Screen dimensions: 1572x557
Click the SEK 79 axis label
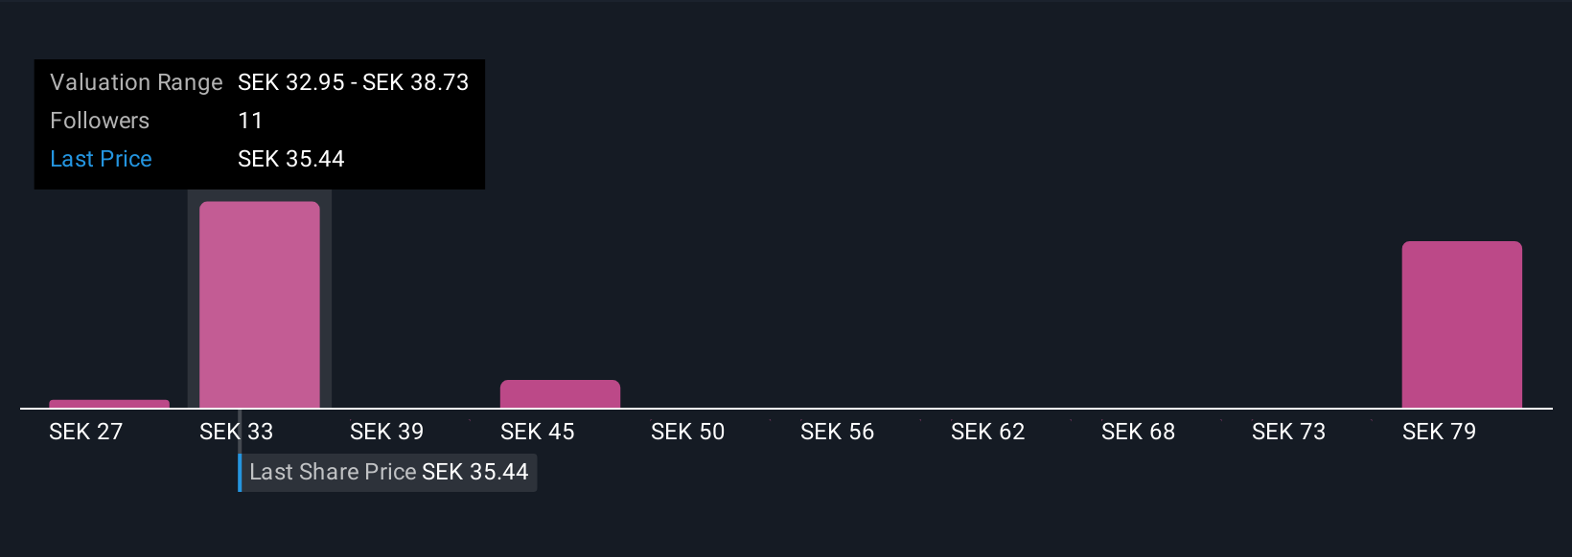click(1439, 432)
